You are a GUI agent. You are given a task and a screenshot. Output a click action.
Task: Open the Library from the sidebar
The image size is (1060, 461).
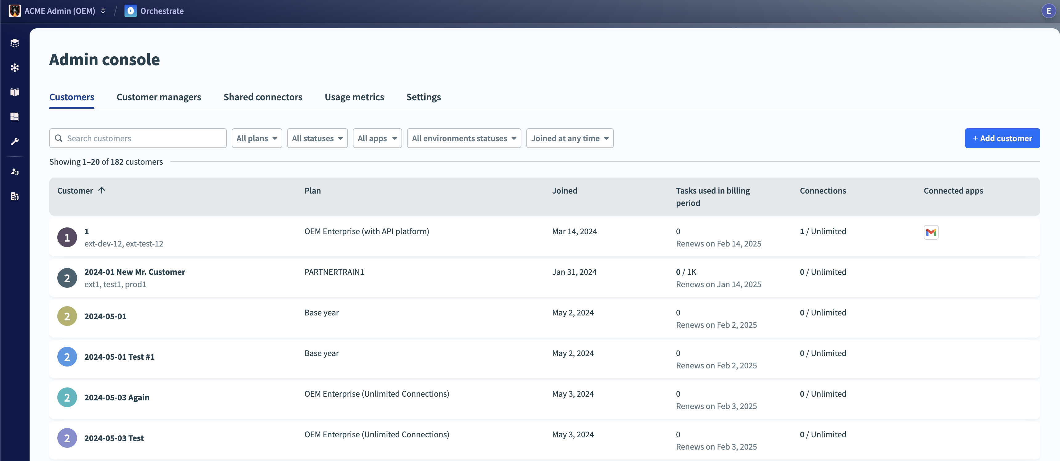pos(14,92)
